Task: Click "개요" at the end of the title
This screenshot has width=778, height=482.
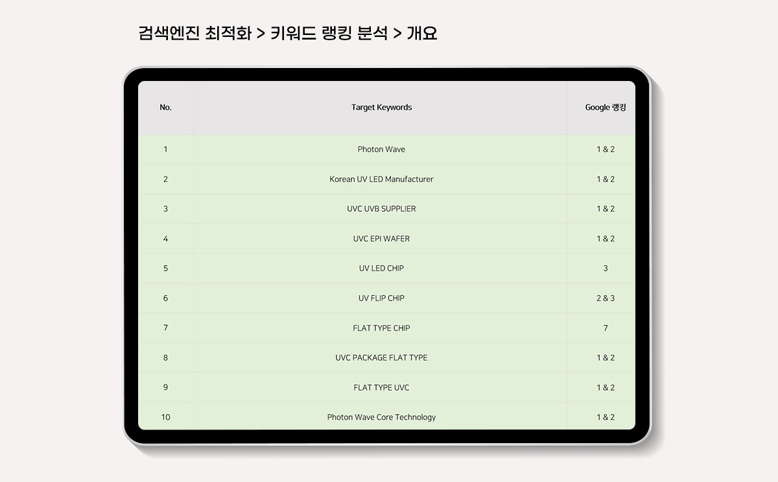Action: coord(422,33)
